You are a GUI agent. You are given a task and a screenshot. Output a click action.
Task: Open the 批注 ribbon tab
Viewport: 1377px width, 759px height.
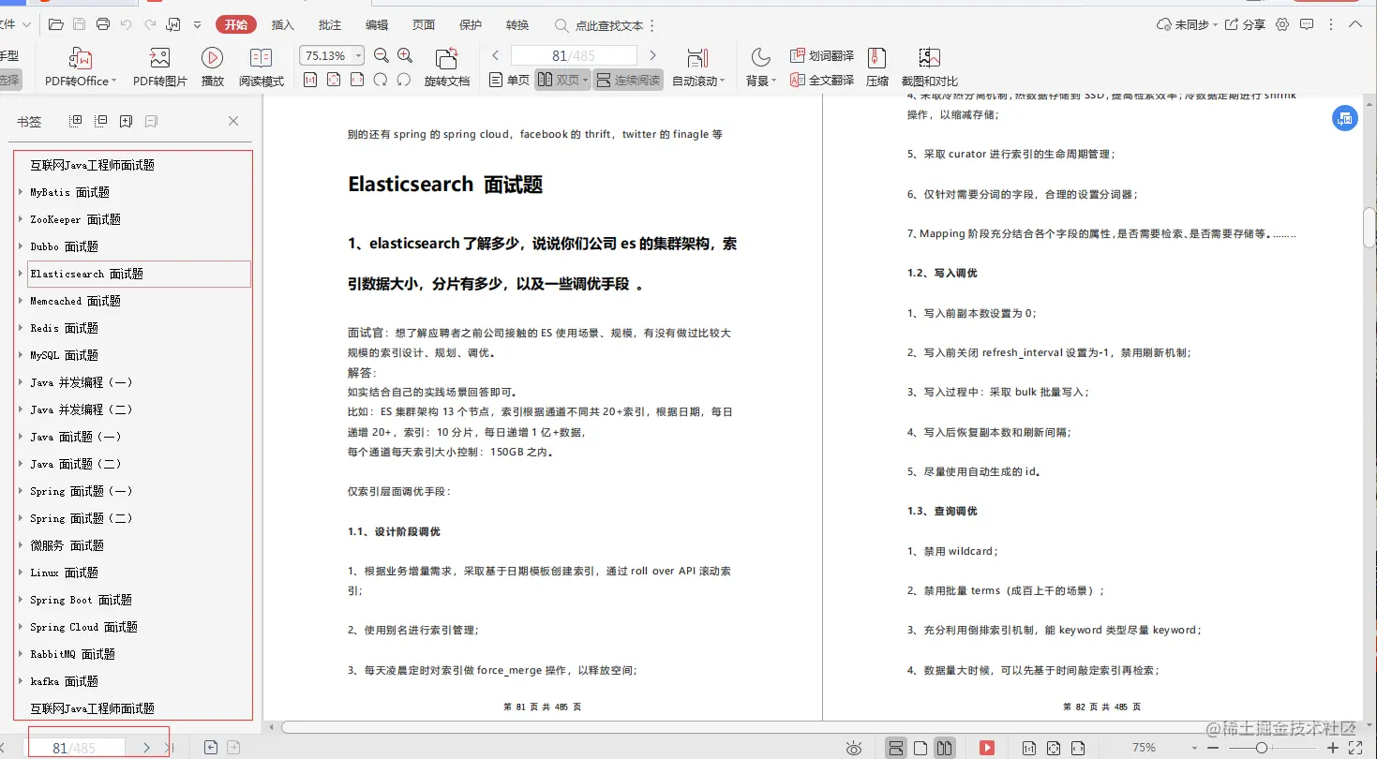(x=330, y=25)
